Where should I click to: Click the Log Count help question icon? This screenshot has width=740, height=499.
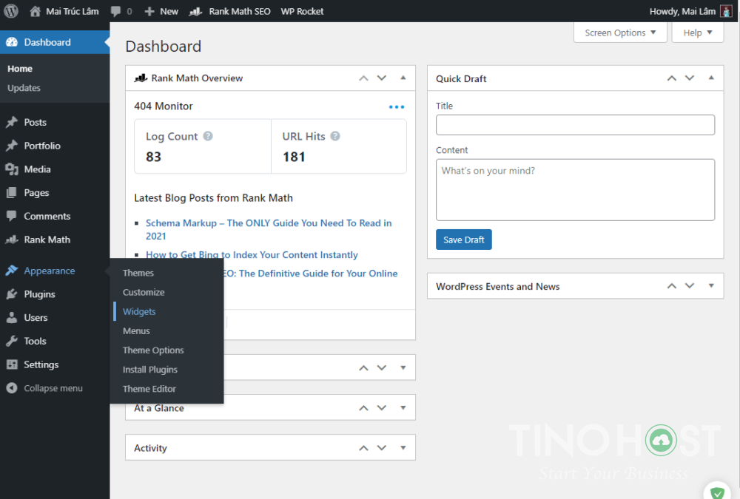(208, 136)
